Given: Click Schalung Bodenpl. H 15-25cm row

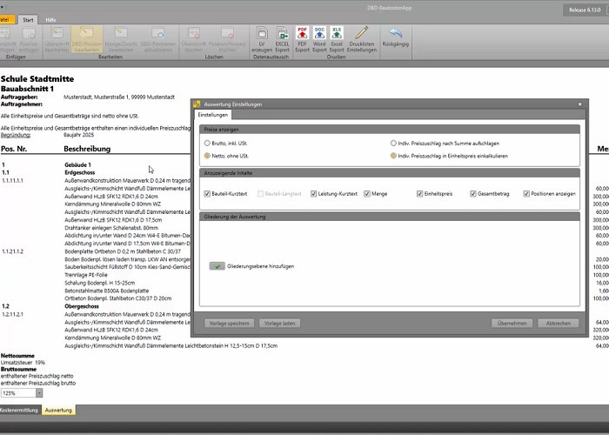Looking at the screenshot, I should pos(99,283).
